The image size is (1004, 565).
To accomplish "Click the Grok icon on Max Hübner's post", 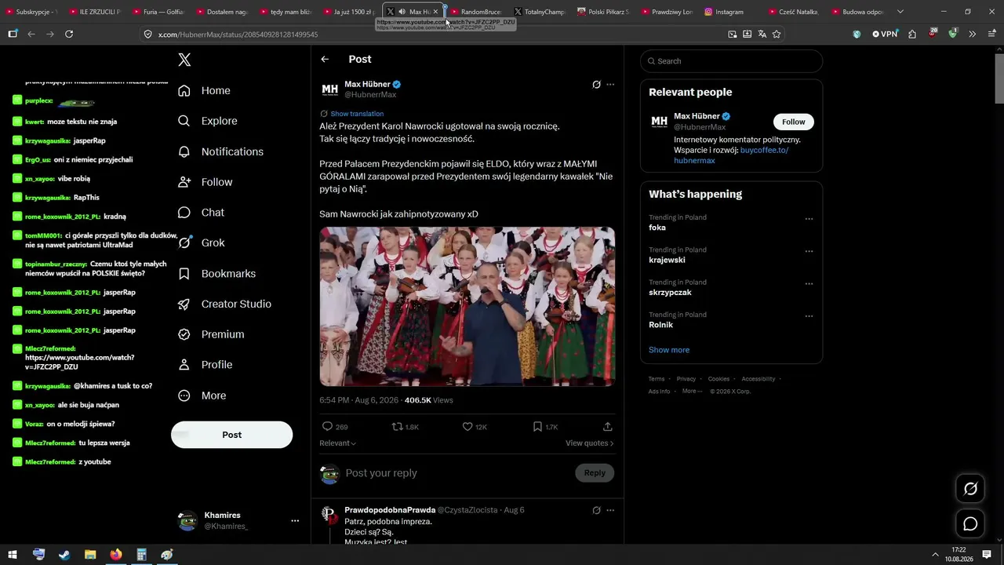I will (596, 84).
